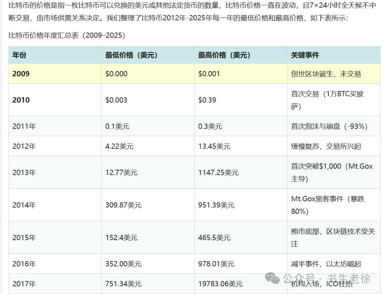Screen dimensions: 383x294
Task: Click the $0.000 lowest price cell
Action: point(148,73)
